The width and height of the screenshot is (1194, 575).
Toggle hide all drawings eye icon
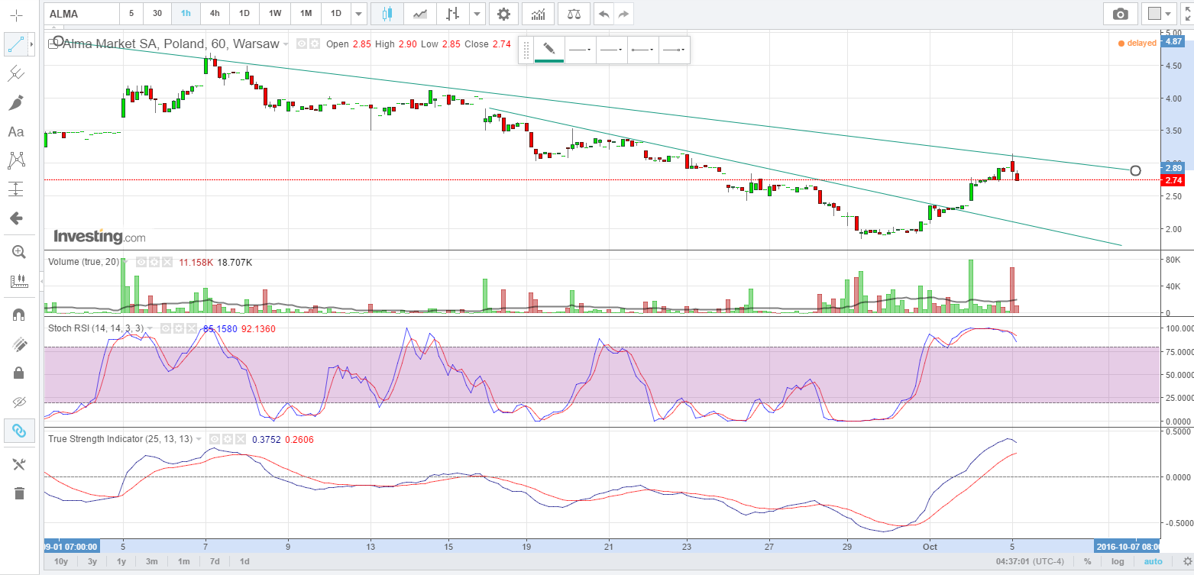pyautogui.click(x=16, y=402)
